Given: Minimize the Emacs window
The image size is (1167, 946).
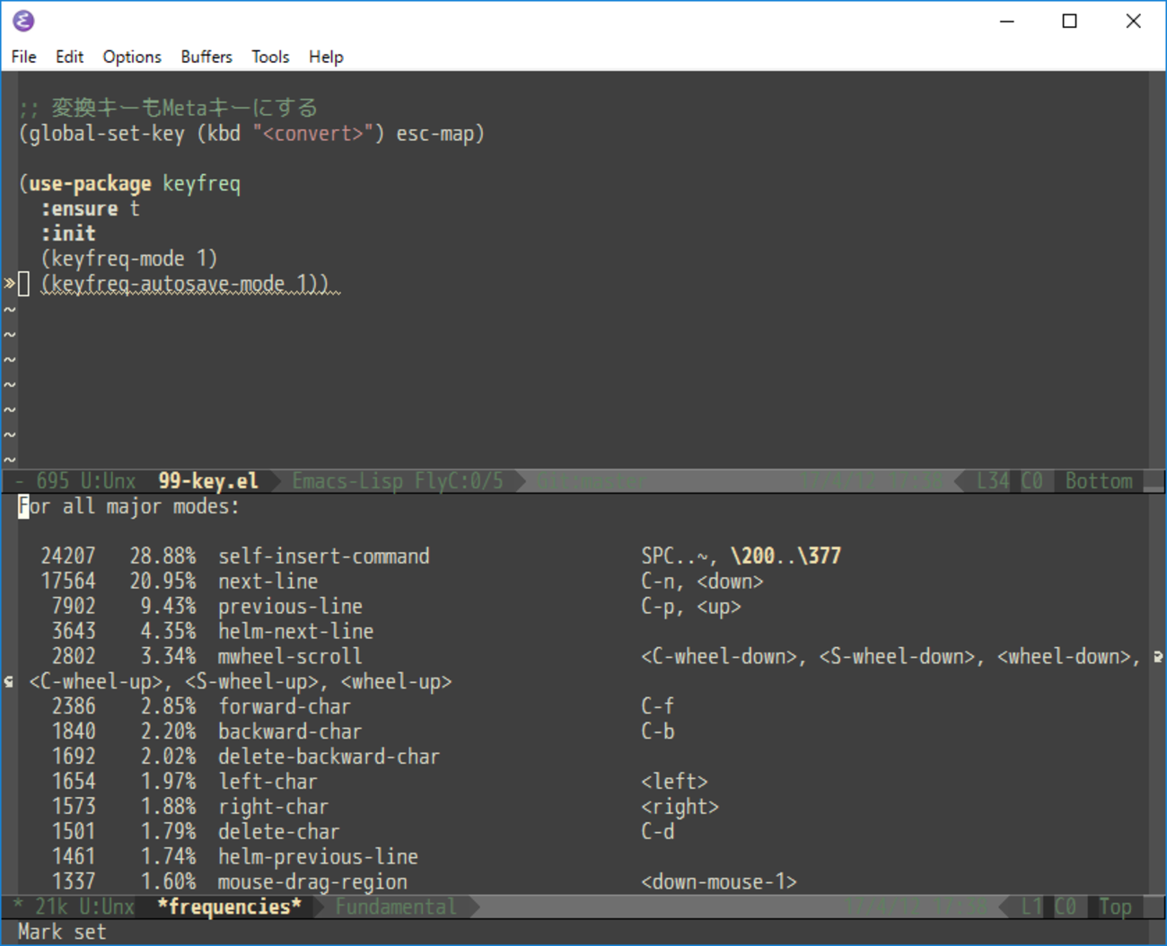Looking at the screenshot, I should click(x=1007, y=21).
